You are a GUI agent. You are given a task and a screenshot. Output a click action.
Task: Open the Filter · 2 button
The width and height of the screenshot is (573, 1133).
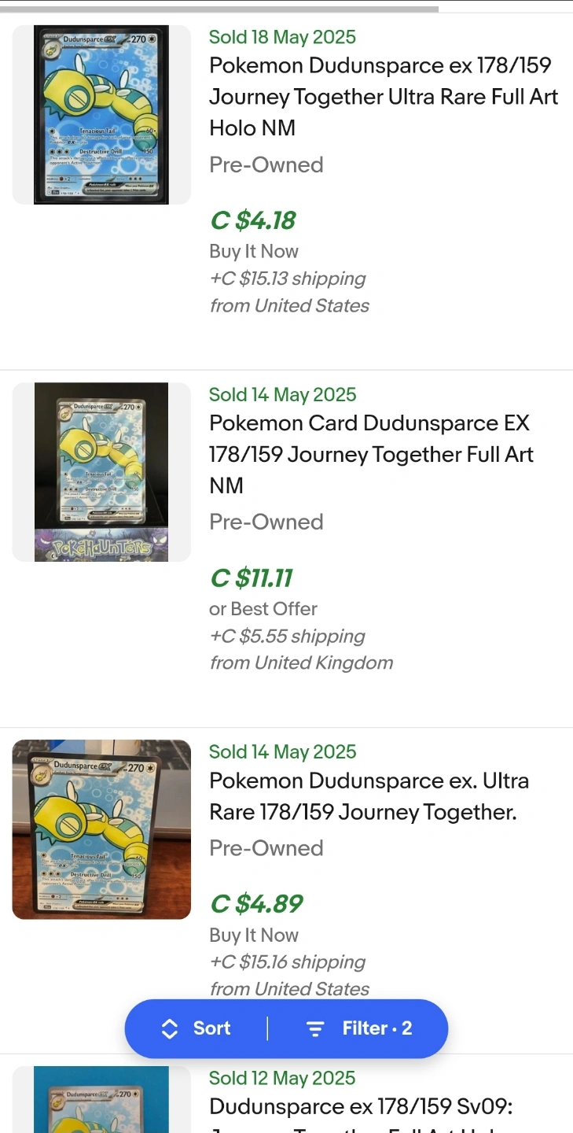pyautogui.click(x=358, y=1028)
